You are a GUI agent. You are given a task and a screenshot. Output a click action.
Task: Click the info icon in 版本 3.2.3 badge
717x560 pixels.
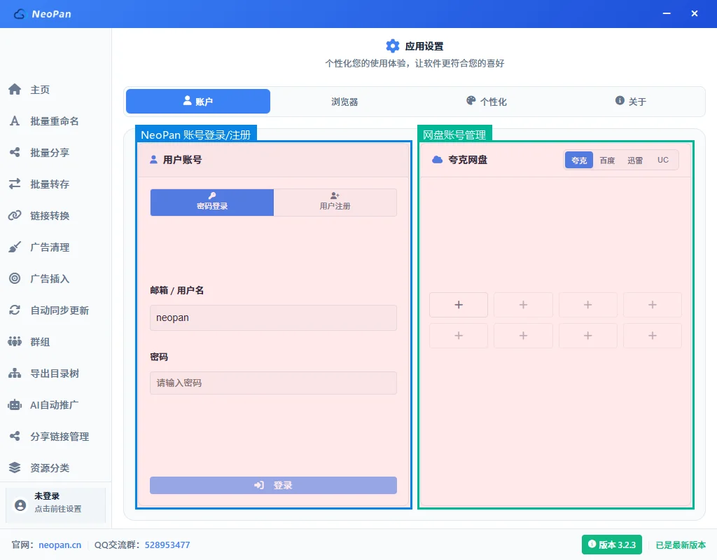(x=592, y=544)
